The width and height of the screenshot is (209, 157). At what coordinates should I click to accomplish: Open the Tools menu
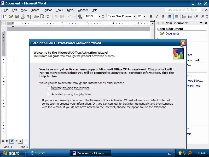59,10
